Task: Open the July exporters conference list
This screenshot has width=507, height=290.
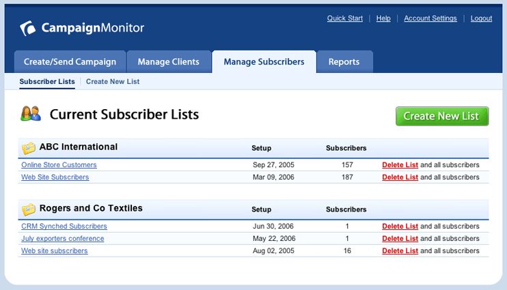Action: pos(63,238)
